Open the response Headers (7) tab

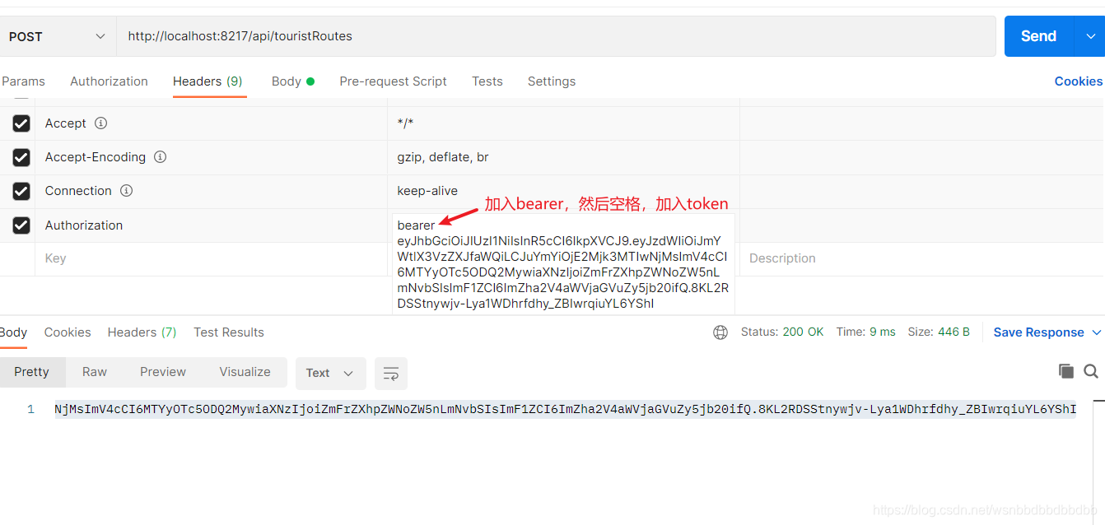point(142,332)
